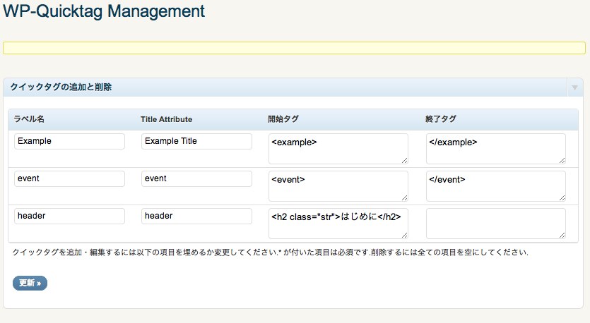The width and height of the screenshot is (590, 323).
Task: Select the Example label name field
Action: click(x=69, y=141)
